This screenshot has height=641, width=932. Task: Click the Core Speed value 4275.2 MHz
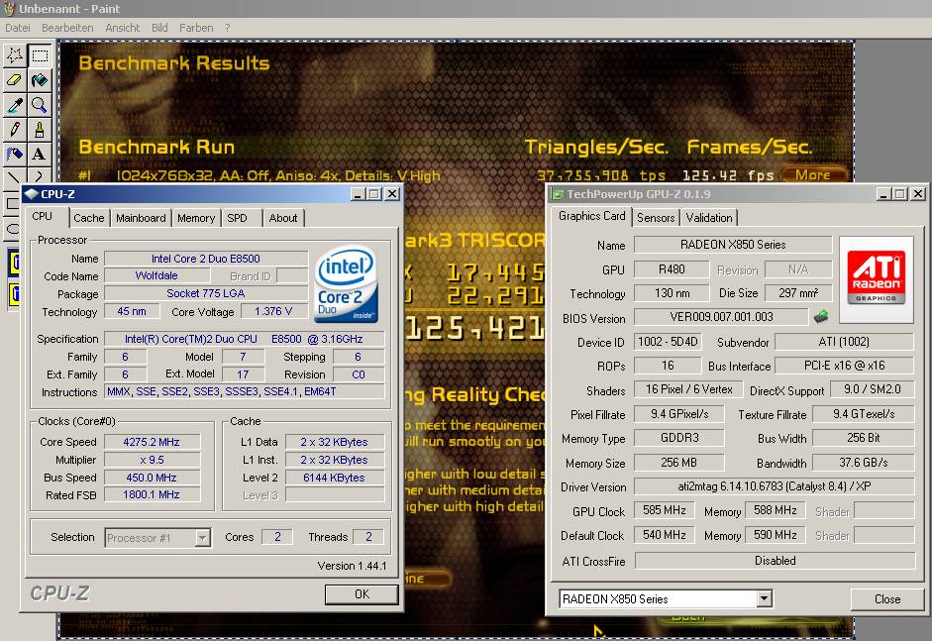pos(152,442)
